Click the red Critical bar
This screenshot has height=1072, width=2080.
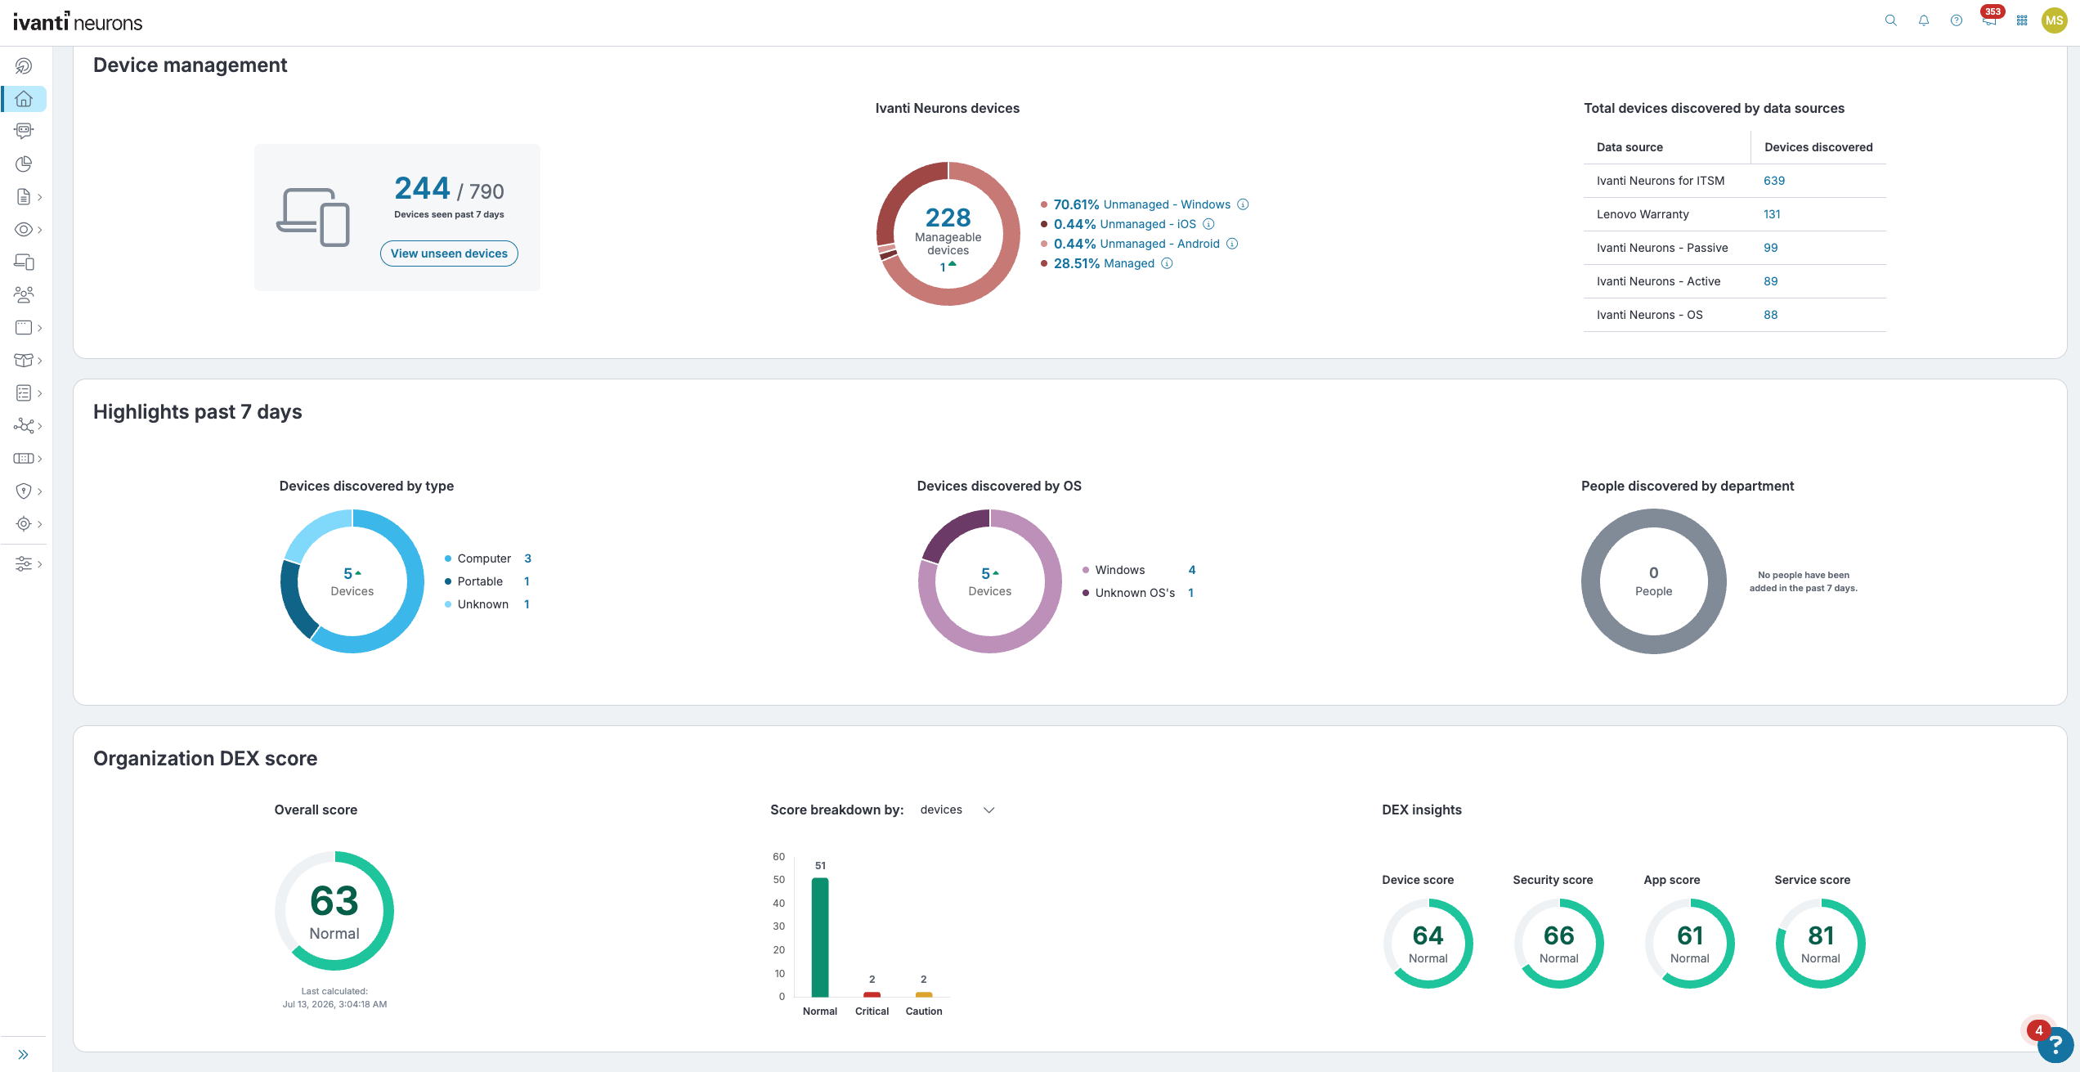[x=872, y=994]
